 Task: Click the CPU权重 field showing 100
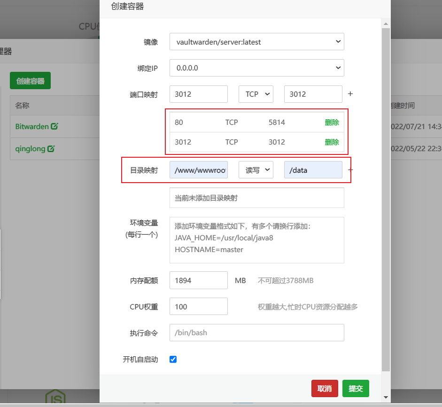[198, 307]
